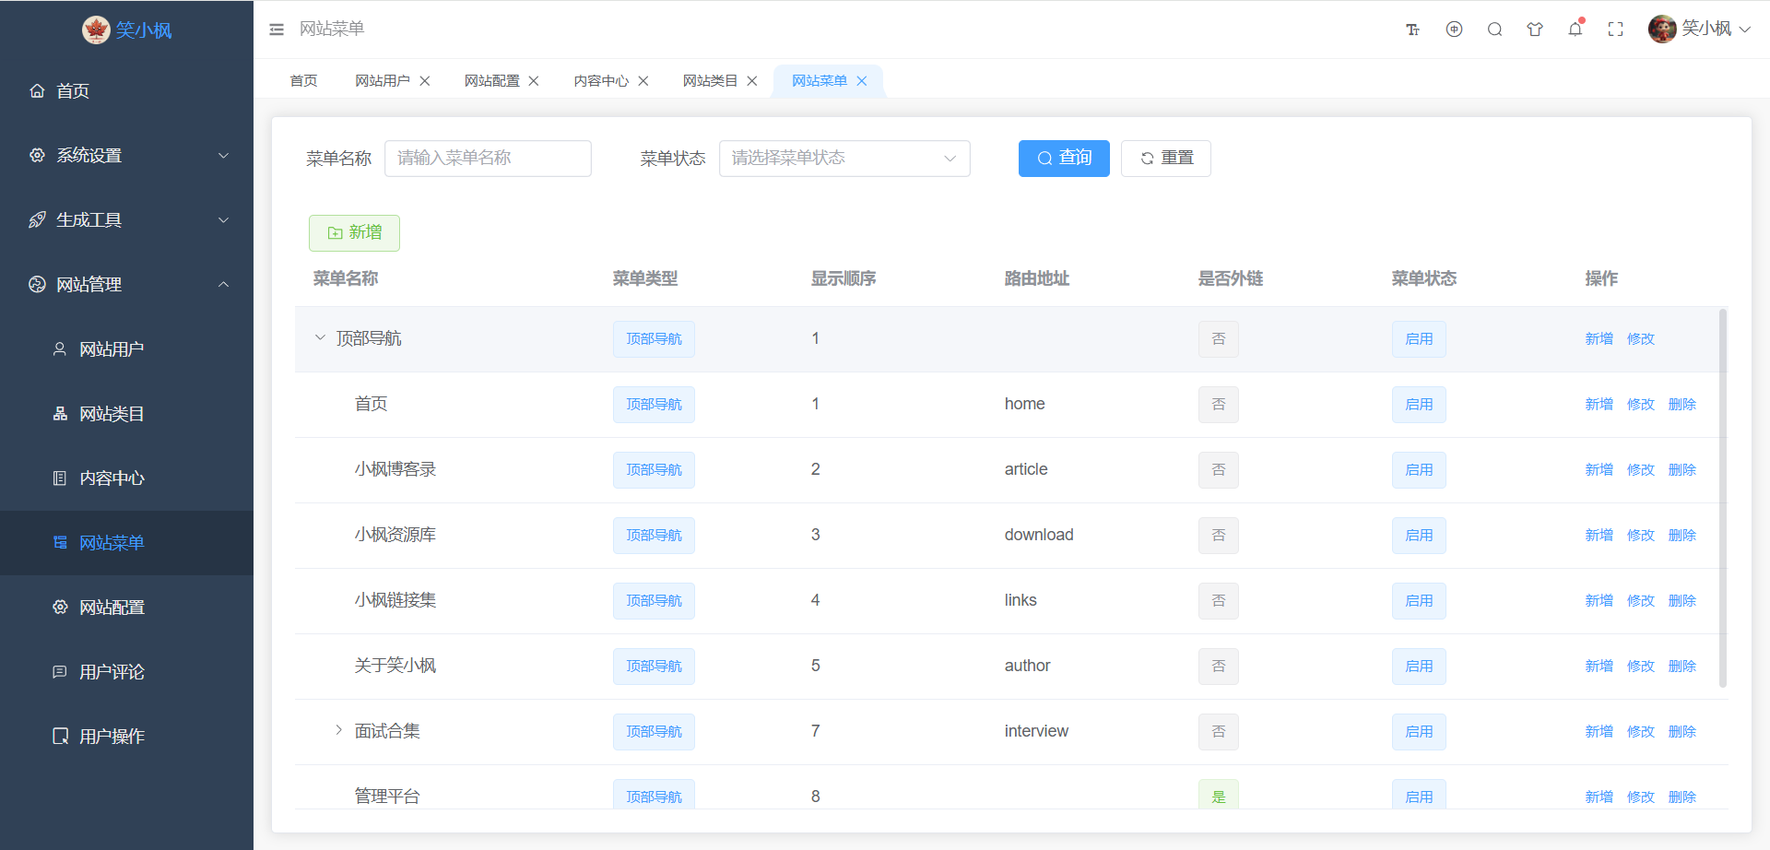
Task: Click the home icon in sidebar
Action: tap(37, 90)
